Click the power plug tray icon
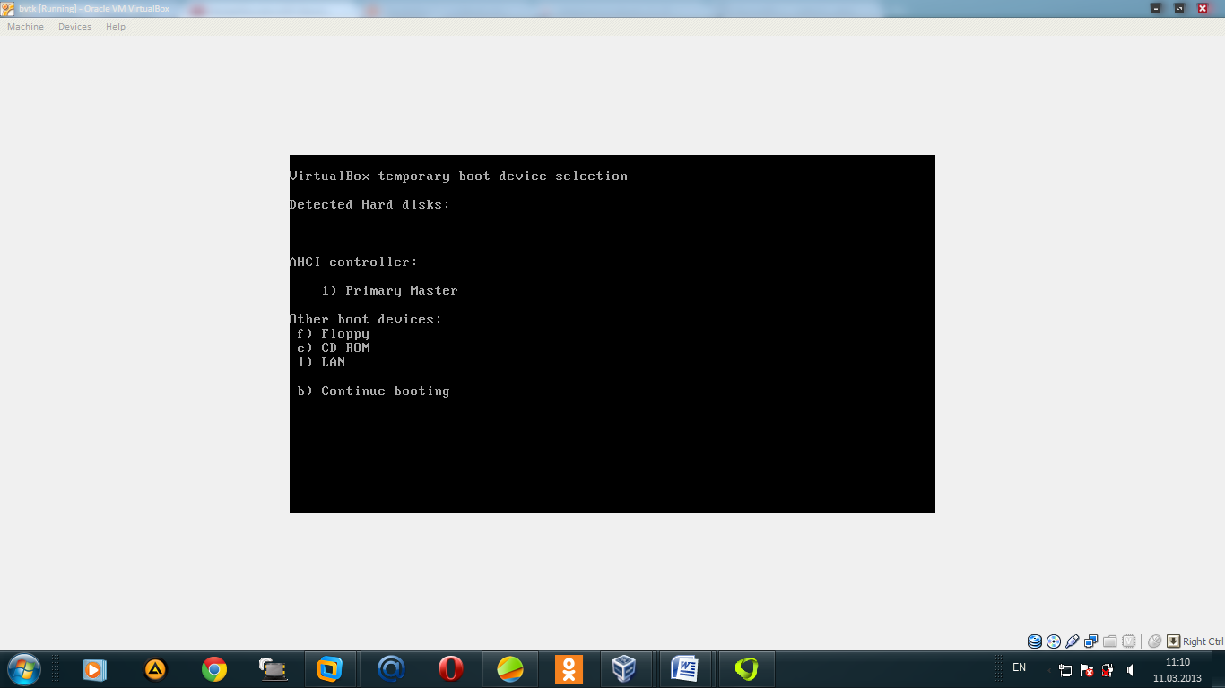 [1108, 670]
